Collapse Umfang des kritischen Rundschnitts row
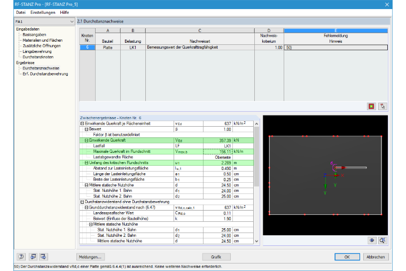Image resolution: width=406 pixels, height=271 pixels. click(x=87, y=162)
